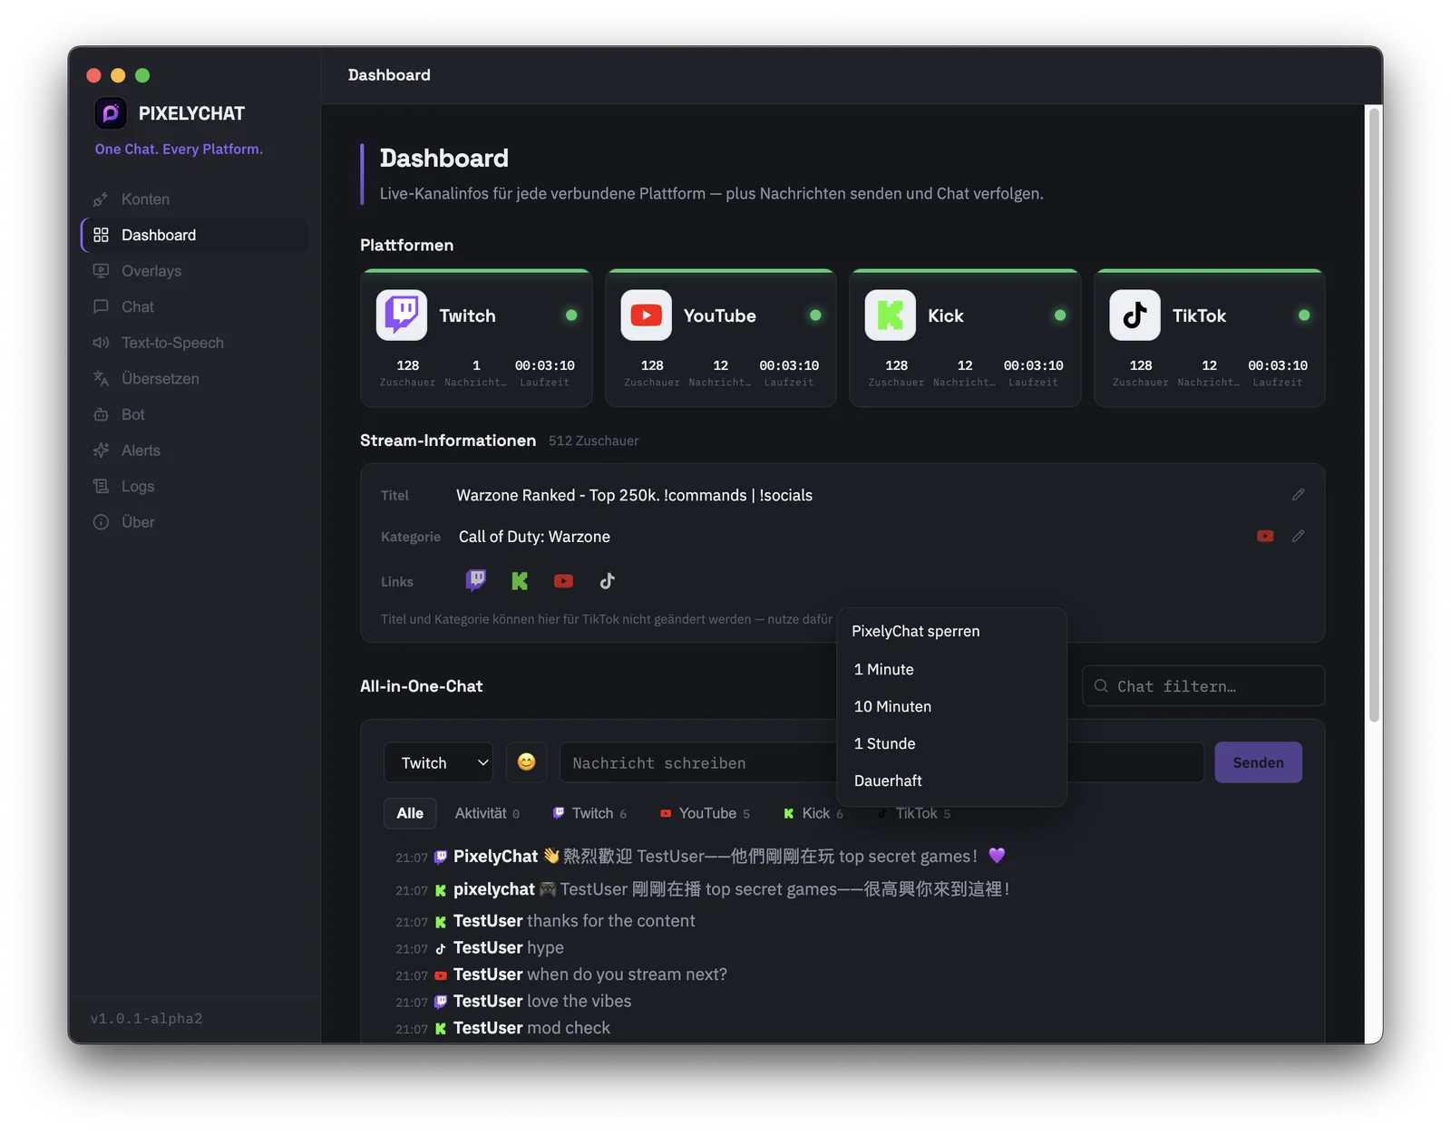Click the vertical scrollbar thumb
1451x1134 pixels.
(1375, 415)
